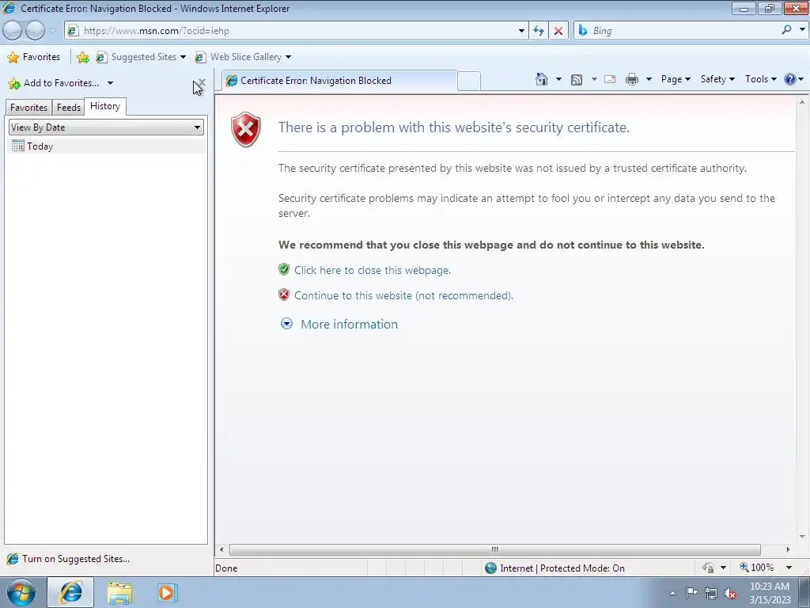Click the Stop loading button

[558, 31]
